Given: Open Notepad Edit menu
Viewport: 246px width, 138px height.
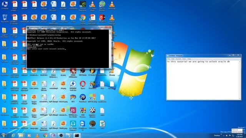Looking at the screenshot, I should point(173,59).
